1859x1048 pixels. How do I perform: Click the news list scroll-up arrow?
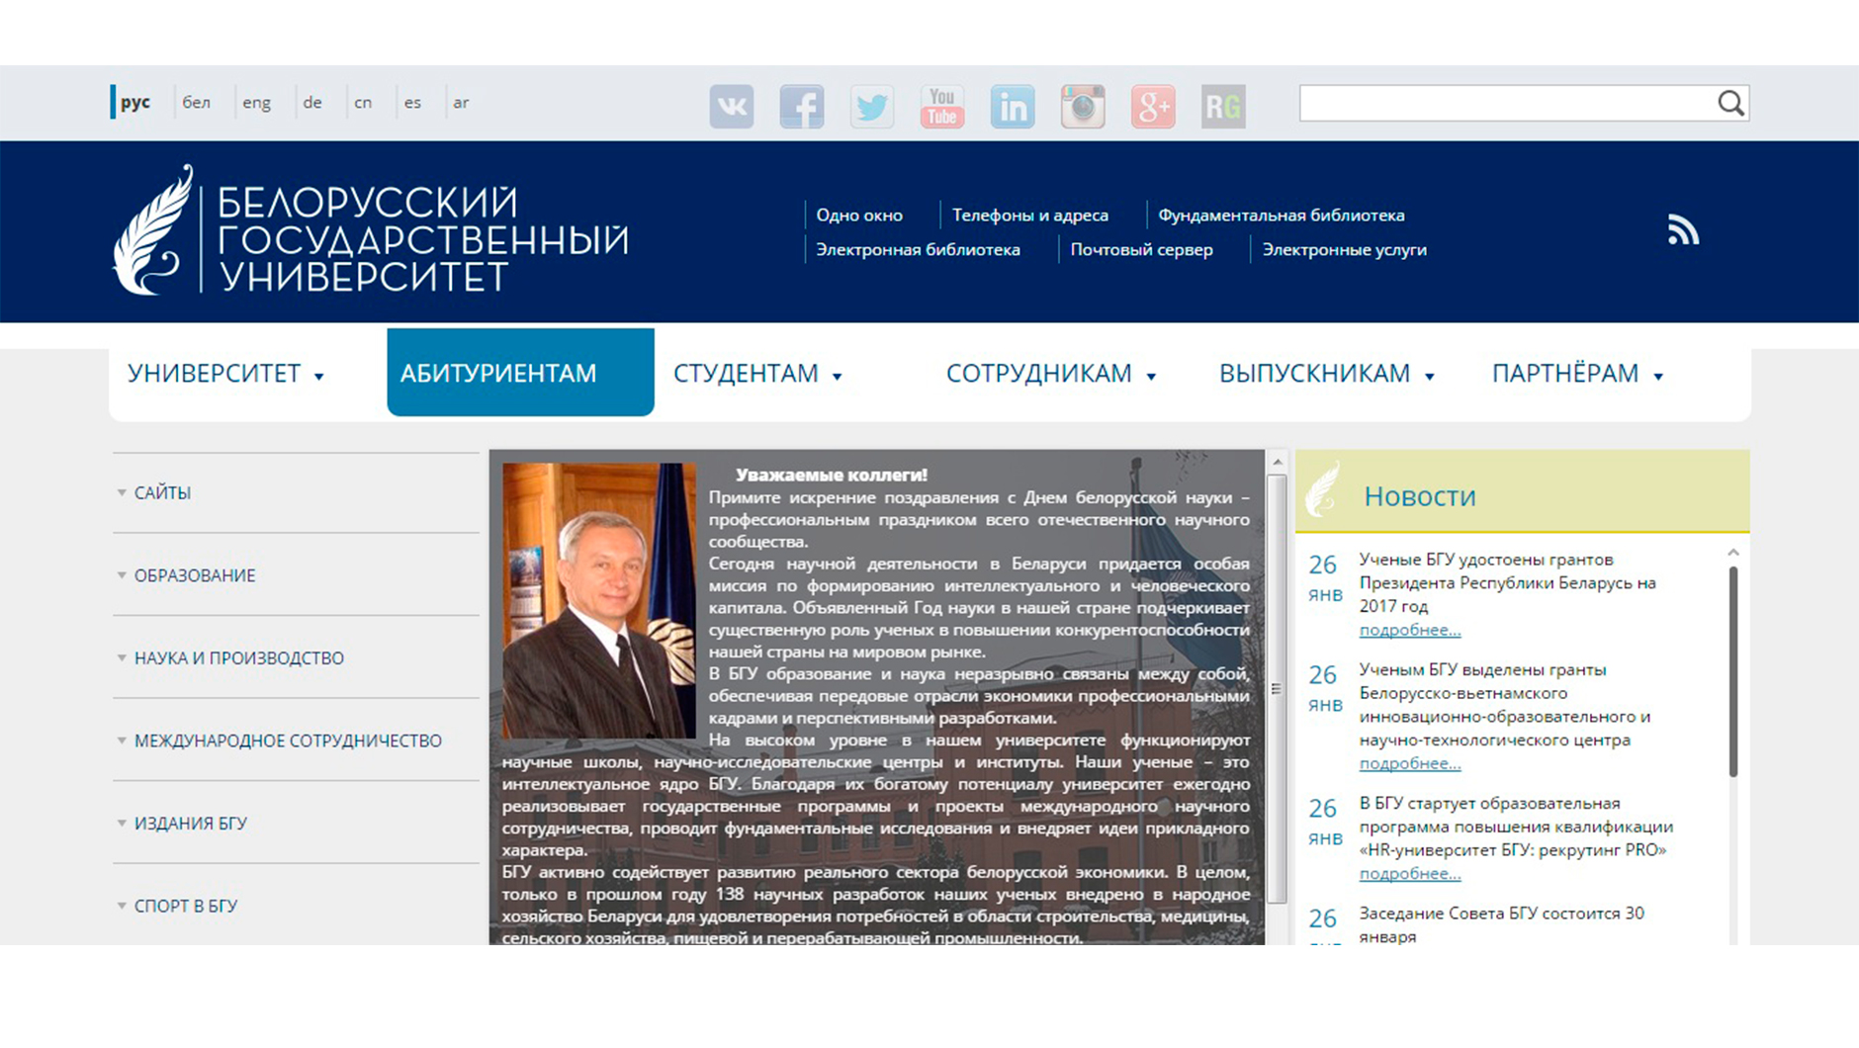point(1733,553)
